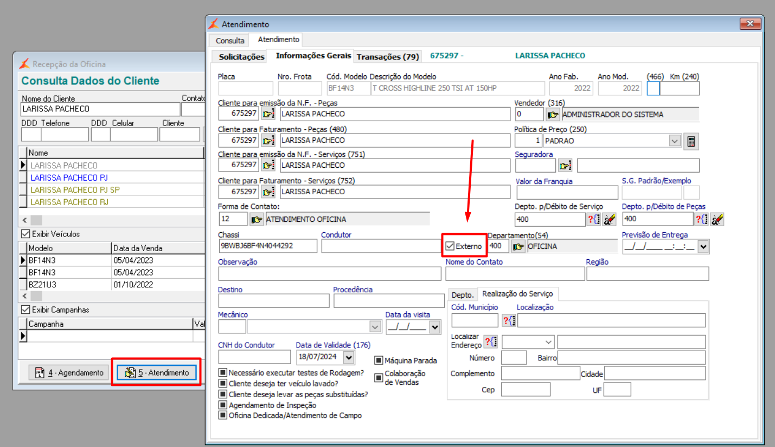The width and height of the screenshot is (775, 447).
Task: Click lookup icon beside Cliente para emissão N.F. Peças
Action: 268,114
